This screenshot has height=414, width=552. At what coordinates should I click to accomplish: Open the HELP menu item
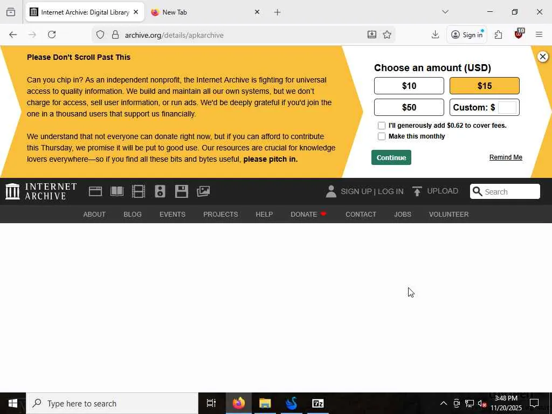point(264,215)
